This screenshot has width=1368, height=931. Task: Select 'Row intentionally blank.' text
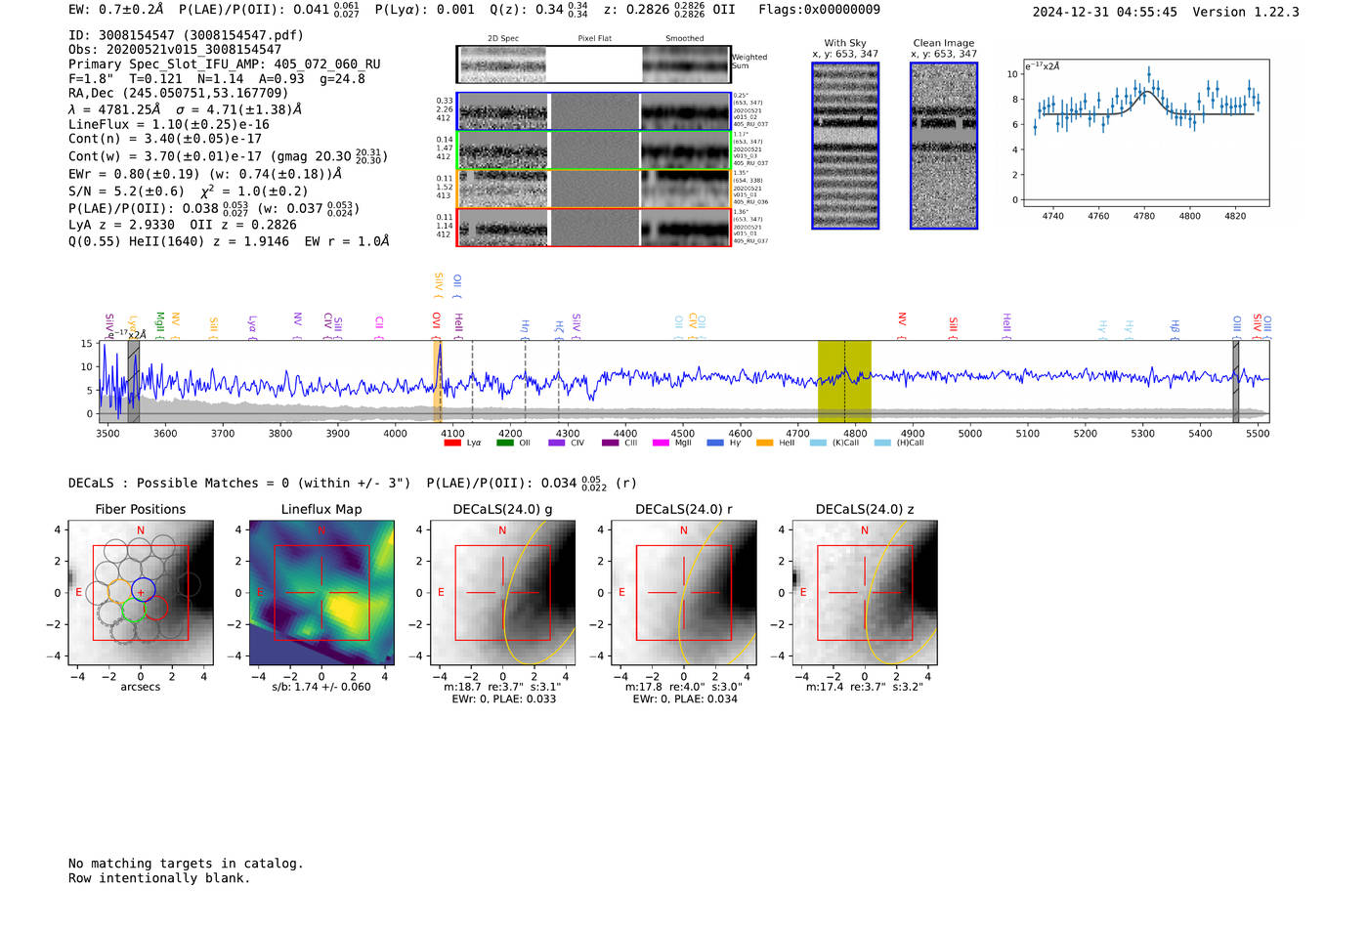[x=159, y=878]
